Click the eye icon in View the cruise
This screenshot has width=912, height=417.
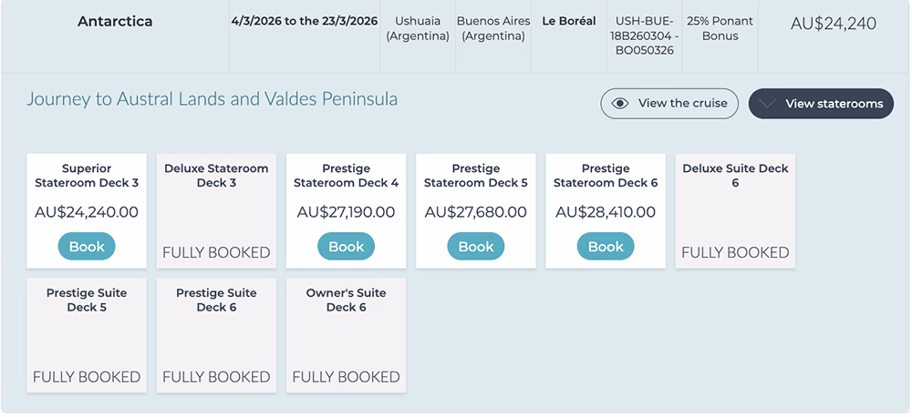pos(620,104)
